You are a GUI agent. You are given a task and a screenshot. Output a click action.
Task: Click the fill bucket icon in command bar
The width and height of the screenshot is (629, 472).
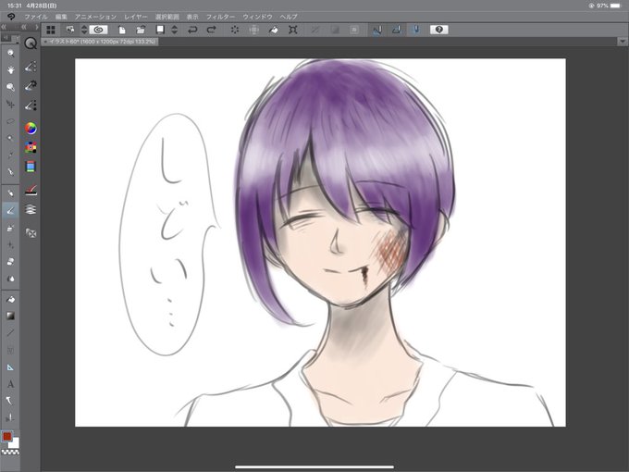point(273,30)
